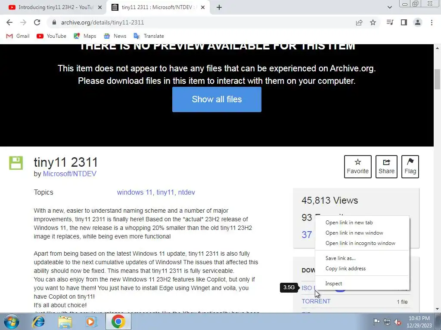Click the tiny11 2311 title heading

66,162
